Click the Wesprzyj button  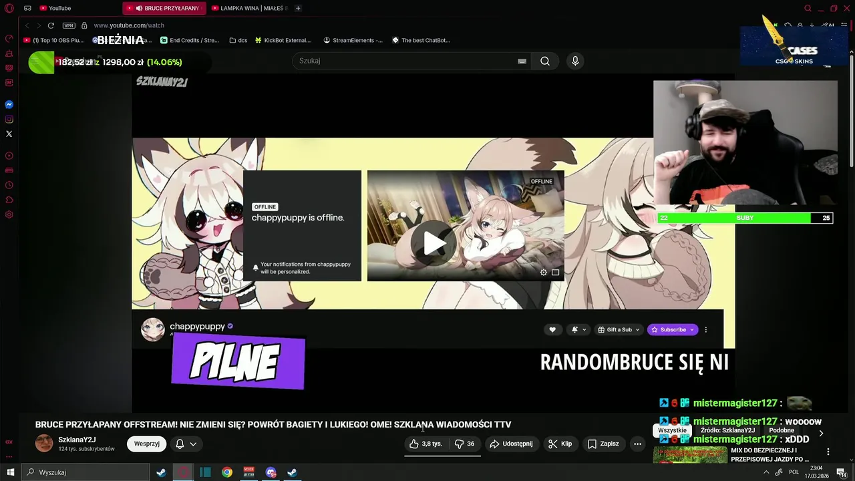click(146, 444)
